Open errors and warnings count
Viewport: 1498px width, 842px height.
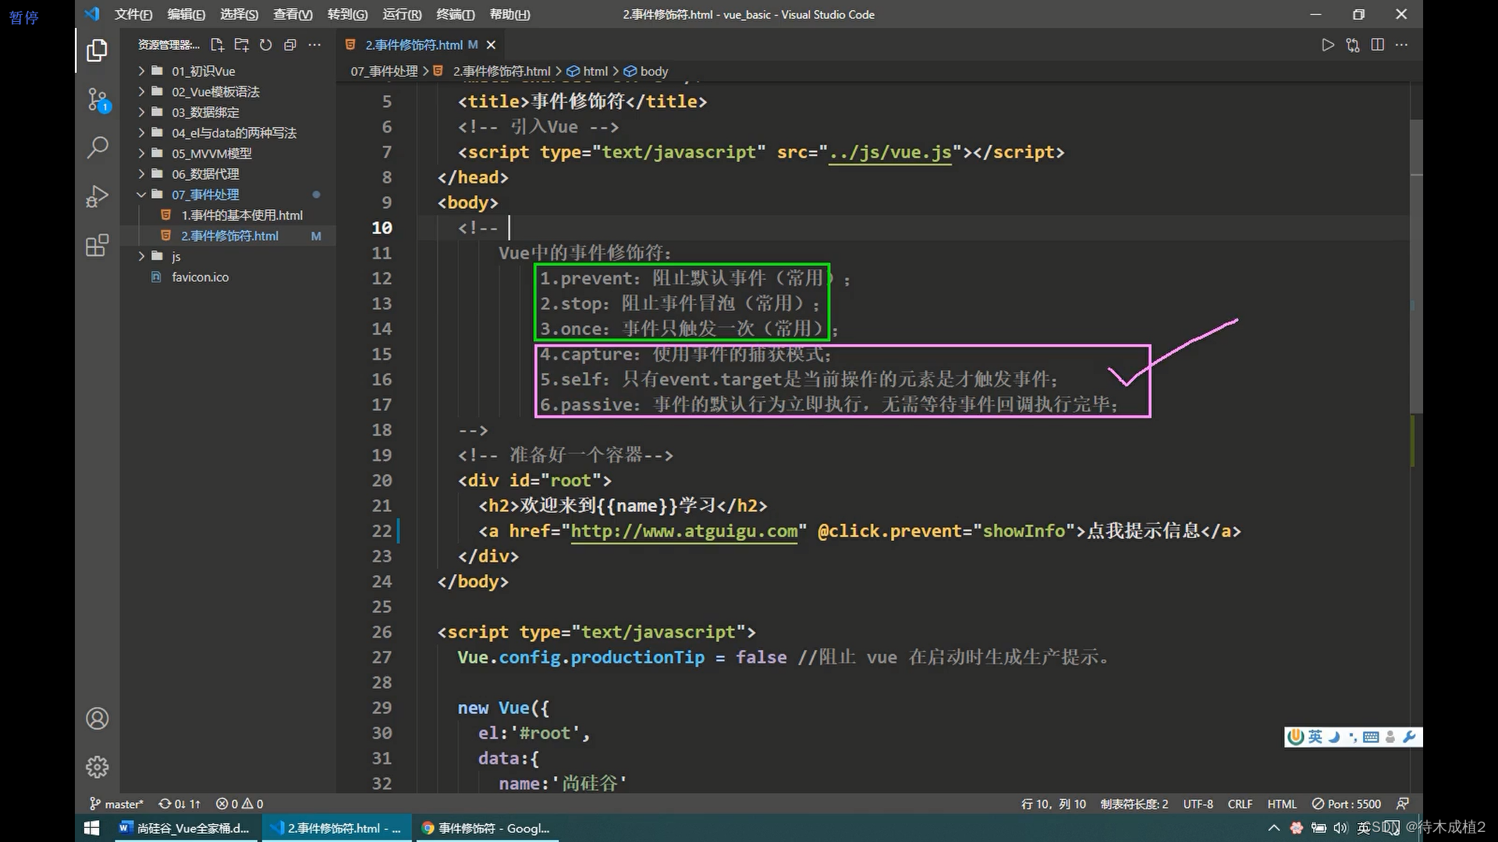click(x=240, y=804)
